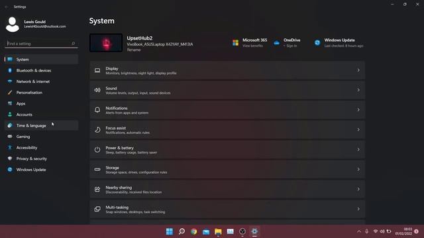The height and width of the screenshot is (238, 424).
Task: Click the Windows Update icon in header
Action: click(x=317, y=42)
